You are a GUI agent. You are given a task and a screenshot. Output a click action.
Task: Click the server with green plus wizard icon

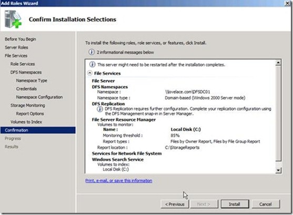13,19
